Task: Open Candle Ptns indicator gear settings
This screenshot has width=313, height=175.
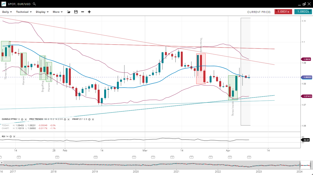Action: coord(22,119)
